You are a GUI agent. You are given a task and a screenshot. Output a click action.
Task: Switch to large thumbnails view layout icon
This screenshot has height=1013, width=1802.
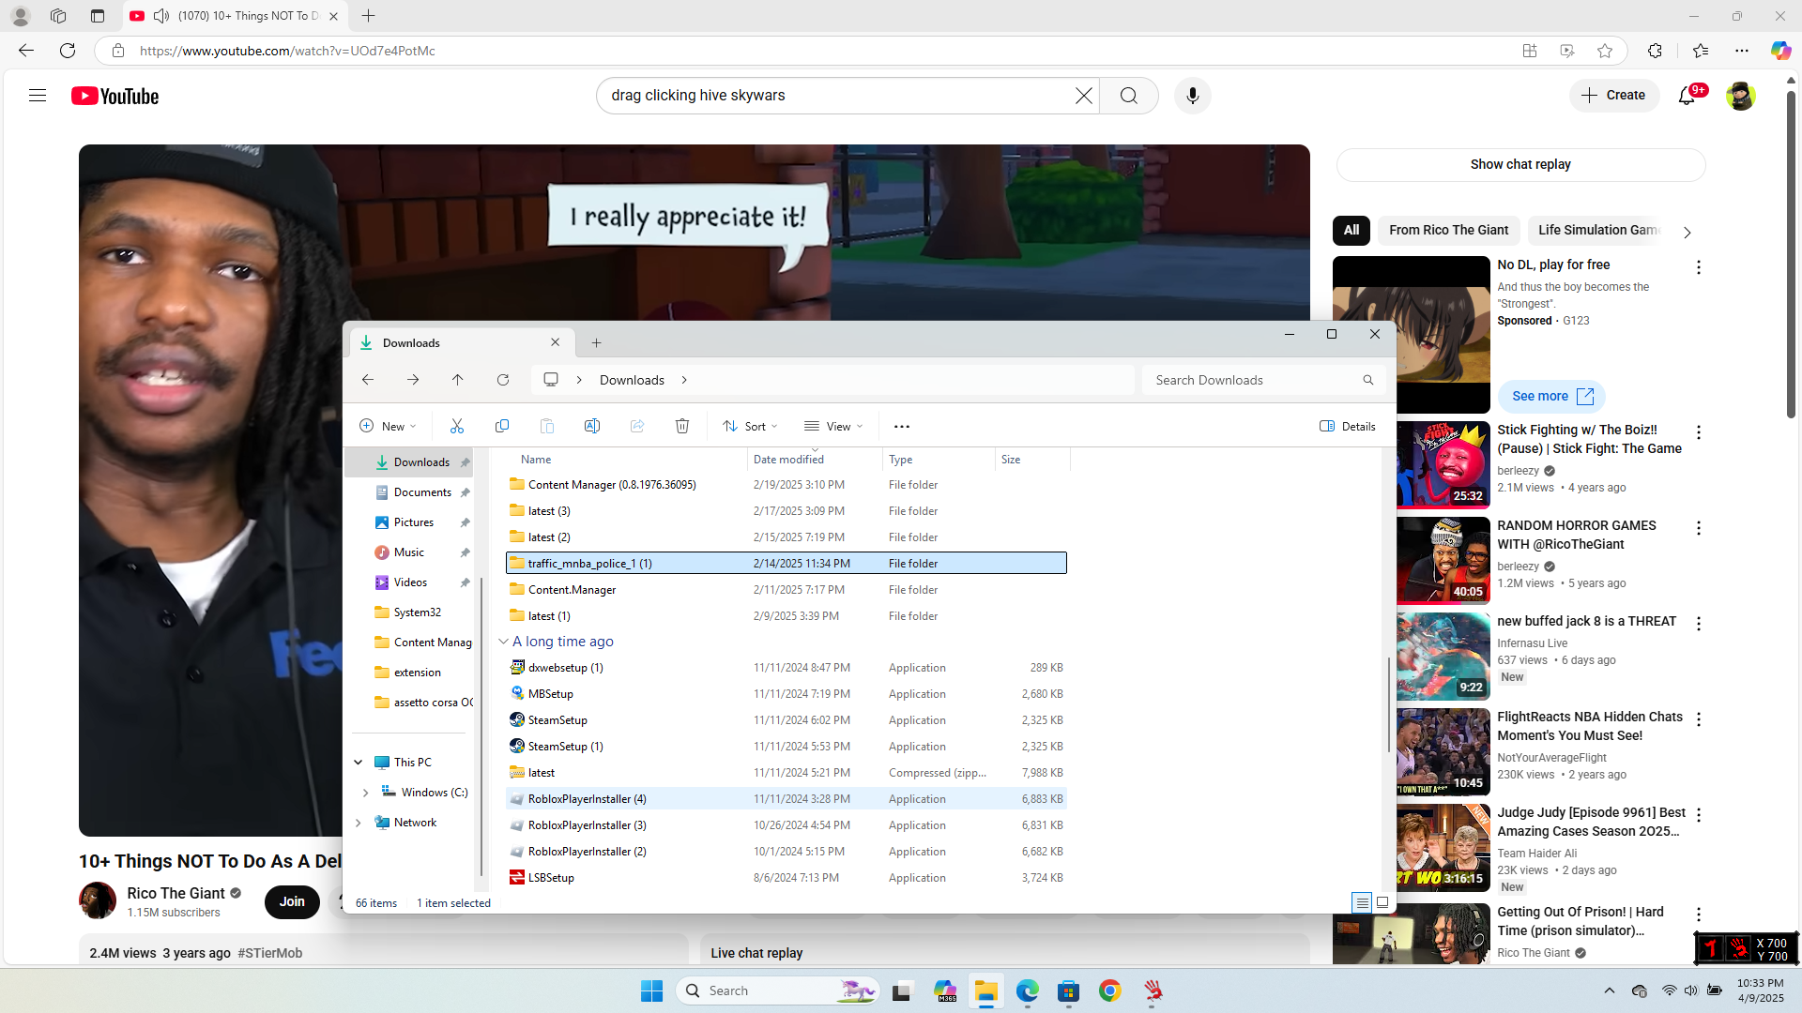point(1382,902)
